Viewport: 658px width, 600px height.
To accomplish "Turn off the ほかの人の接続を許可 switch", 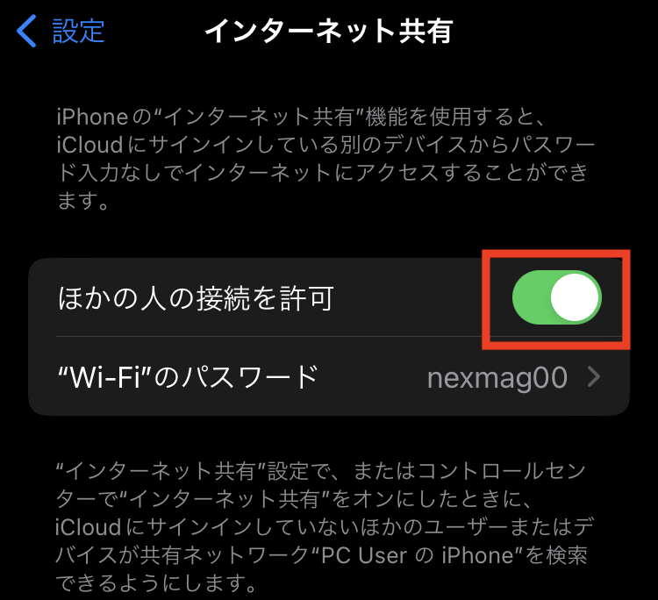I will [557, 297].
